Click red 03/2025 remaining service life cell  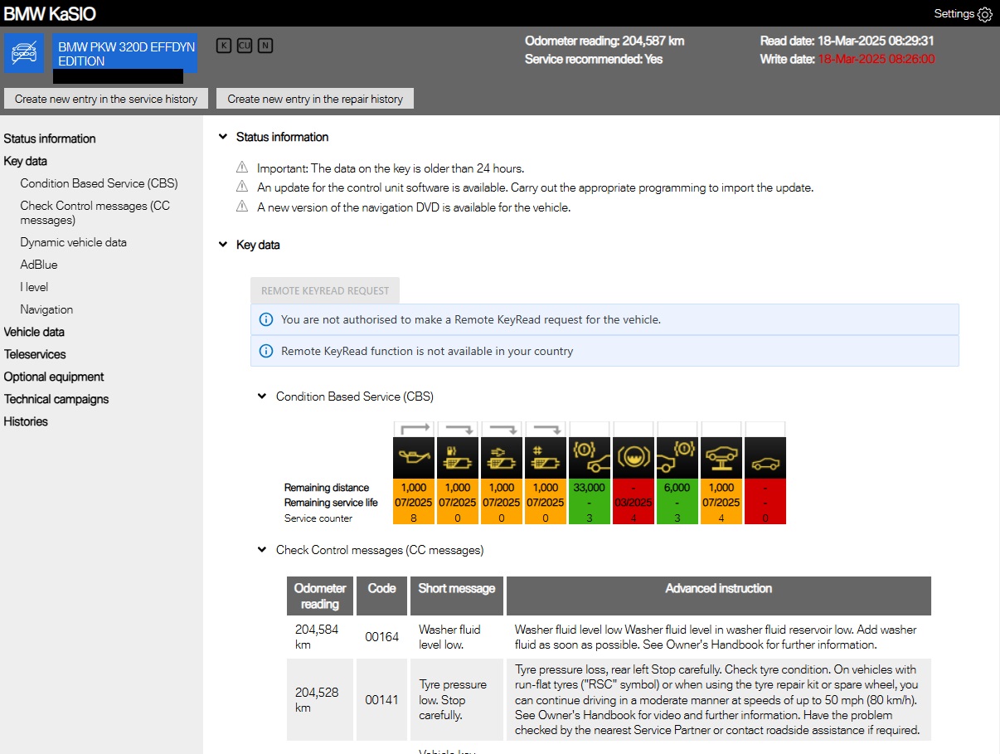pyautogui.click(x=634, y=503)
